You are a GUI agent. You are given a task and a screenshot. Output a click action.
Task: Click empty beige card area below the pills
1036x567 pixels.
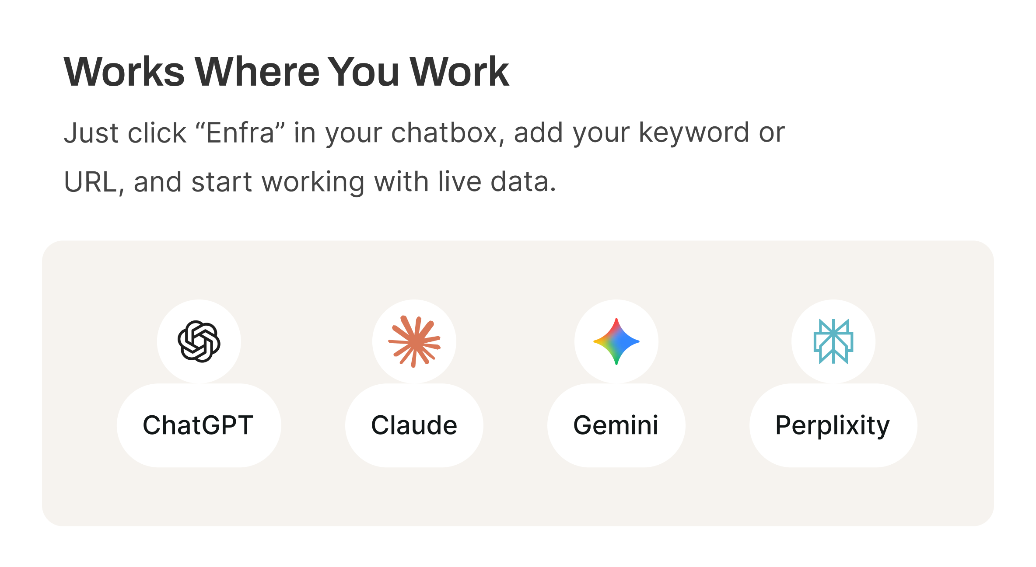518,497
